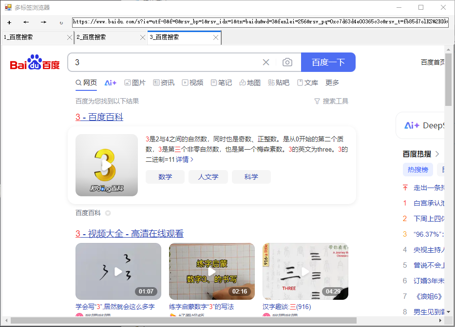Open the Ai+ search category
Screen dimensions: 455x327
(x=110, y=83)
